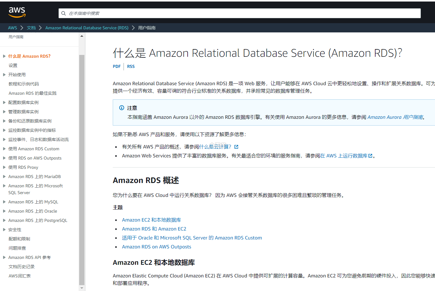Click the info icon beside 注意

[122, 108]
